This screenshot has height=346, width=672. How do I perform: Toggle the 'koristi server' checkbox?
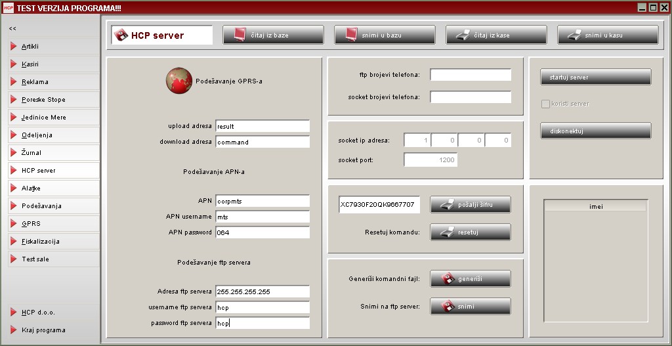pyautogui.click(x=545, y=104)
